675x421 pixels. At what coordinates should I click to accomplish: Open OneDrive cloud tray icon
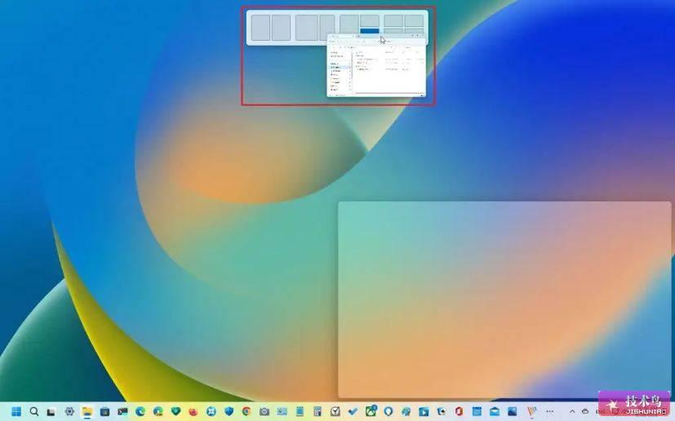point(585,411)
